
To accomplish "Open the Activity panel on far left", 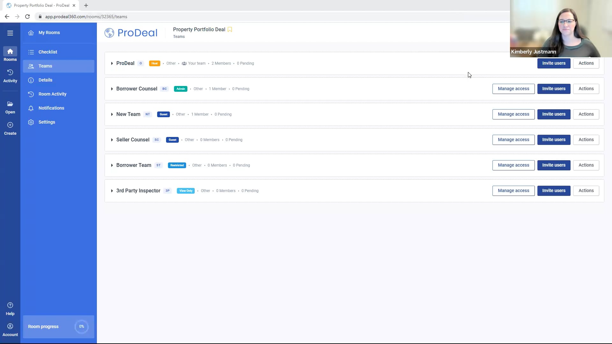I will [10, 72].
